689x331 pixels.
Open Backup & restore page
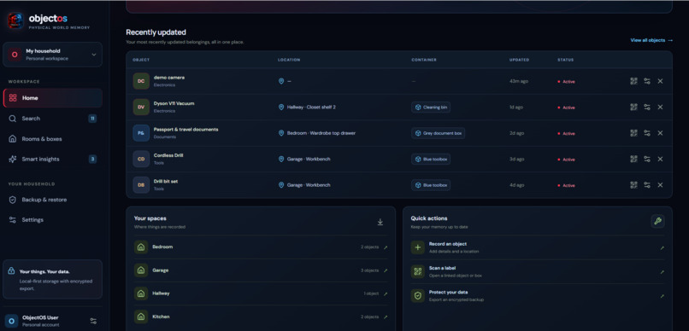53,200
